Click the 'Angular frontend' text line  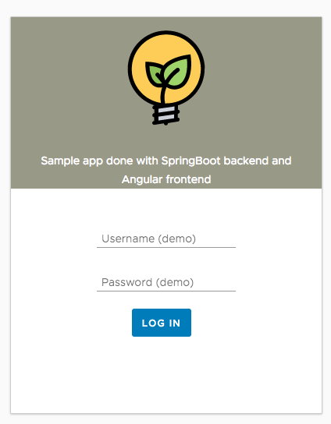pyautogui.click(x=166, y=179)
